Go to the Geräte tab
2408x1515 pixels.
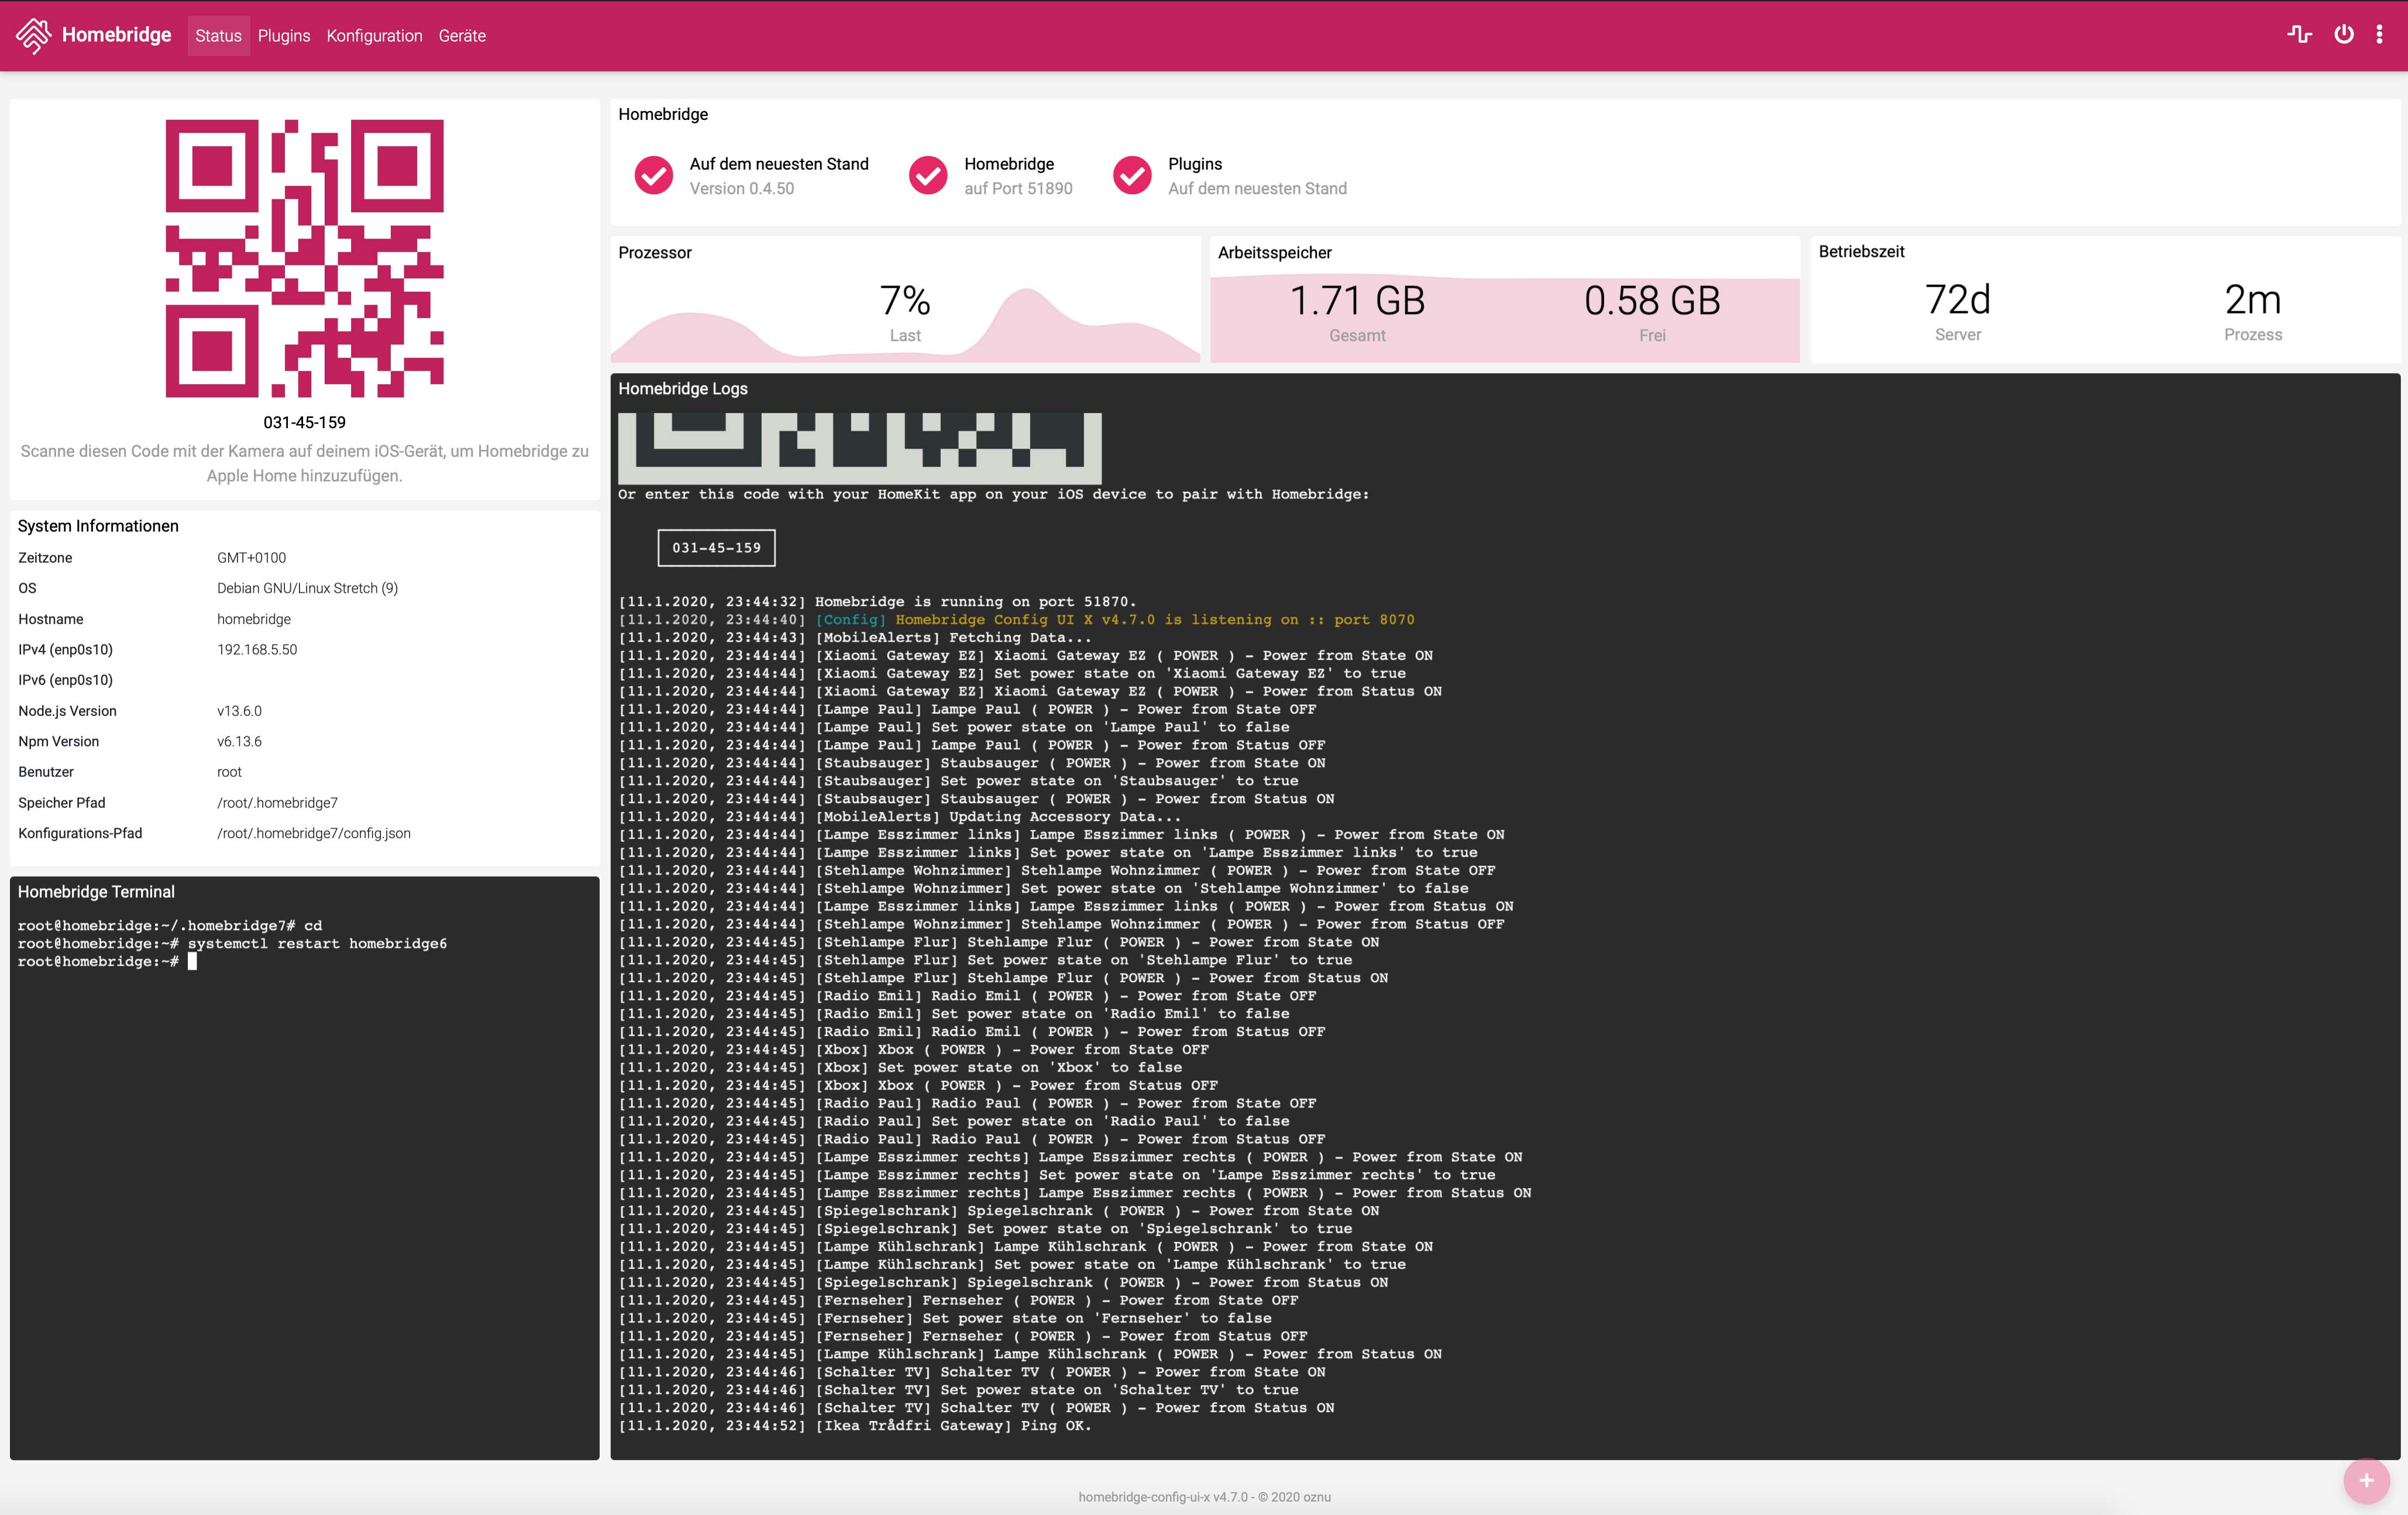click(x=462, y=36)
